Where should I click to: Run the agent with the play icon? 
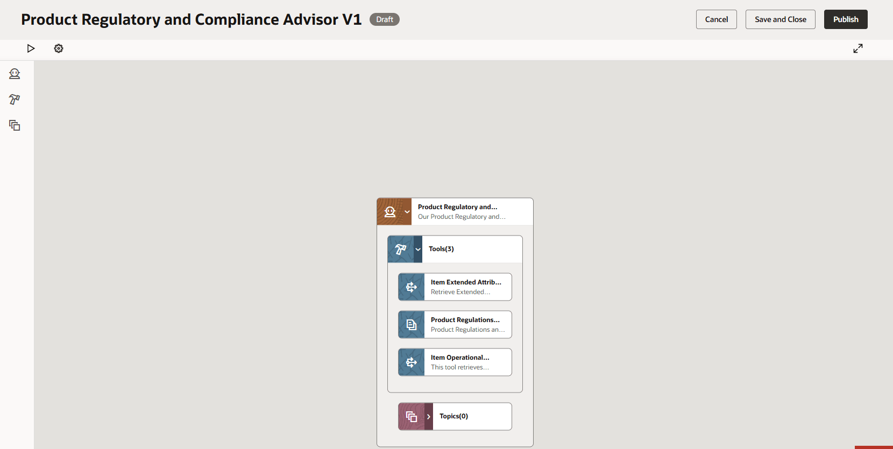click(31, 48)
